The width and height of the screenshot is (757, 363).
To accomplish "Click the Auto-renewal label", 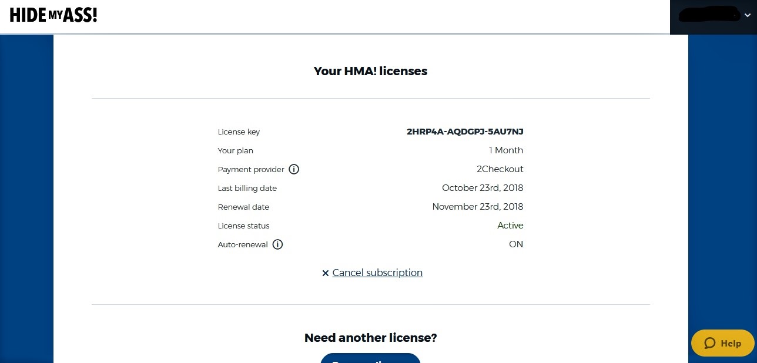I will tap(243, 245).
